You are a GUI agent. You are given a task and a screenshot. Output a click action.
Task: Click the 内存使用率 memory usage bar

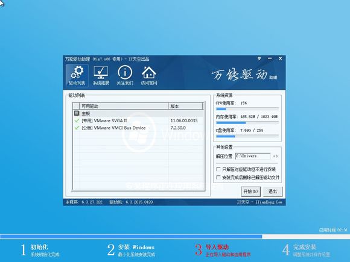(247, 123)
